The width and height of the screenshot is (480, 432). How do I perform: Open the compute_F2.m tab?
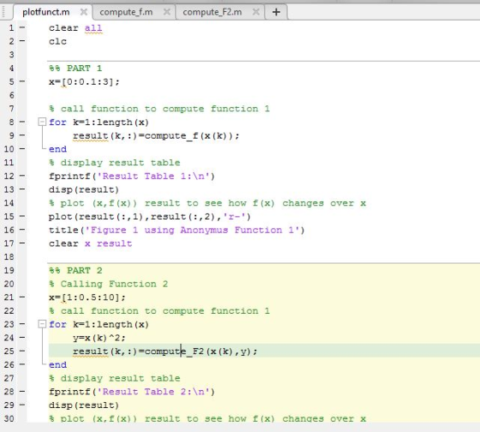click(x=213, y=12)
